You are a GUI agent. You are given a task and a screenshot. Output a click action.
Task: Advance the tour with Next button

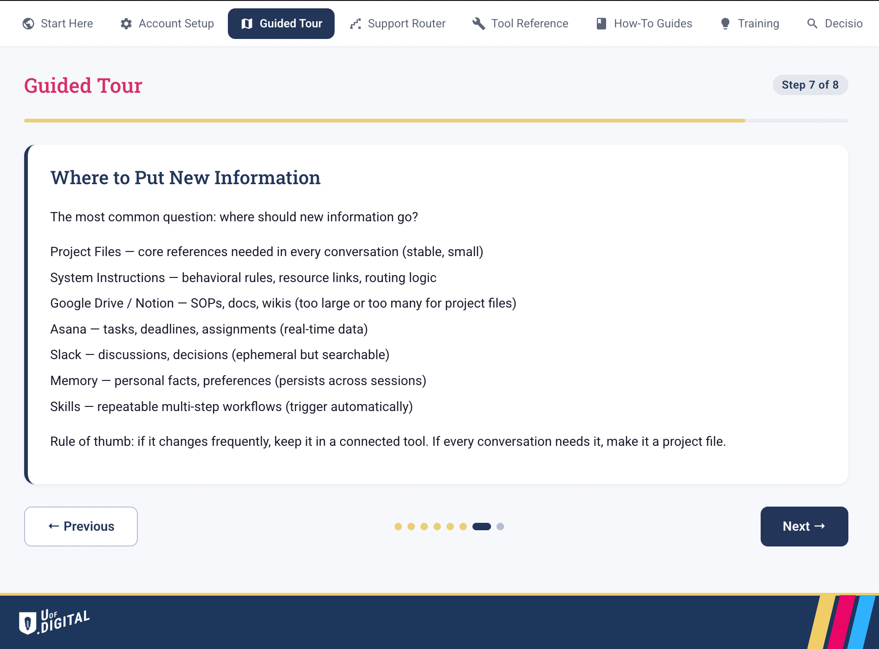point(804,527)
